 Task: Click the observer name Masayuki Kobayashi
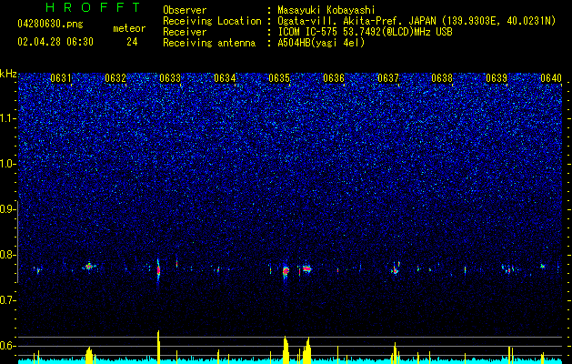[x=326, y=10]
